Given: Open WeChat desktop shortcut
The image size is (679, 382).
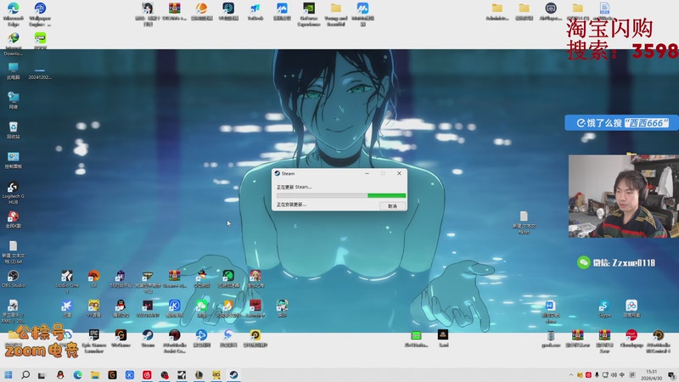Looking at the screenshot, I should (x=201, y=308).
